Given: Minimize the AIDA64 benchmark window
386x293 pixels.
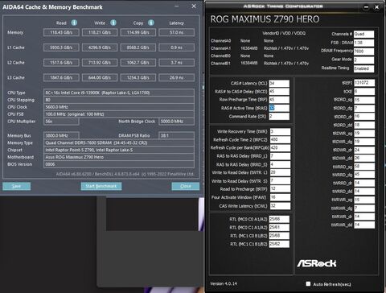Looking at the screenshot, I should [x=177, y=6].
